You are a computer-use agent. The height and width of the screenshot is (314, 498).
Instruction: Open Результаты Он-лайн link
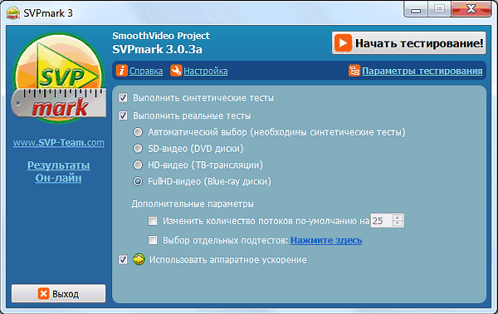58,171
